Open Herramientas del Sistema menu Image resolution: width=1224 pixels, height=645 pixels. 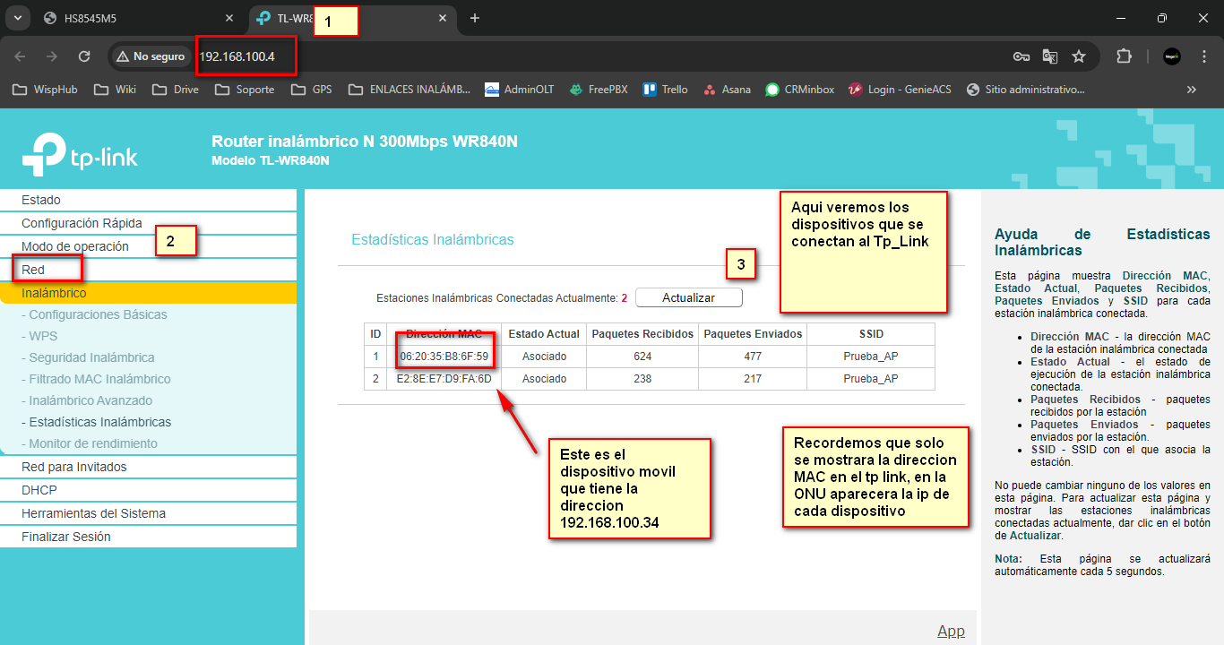click(x=93, y=513)
